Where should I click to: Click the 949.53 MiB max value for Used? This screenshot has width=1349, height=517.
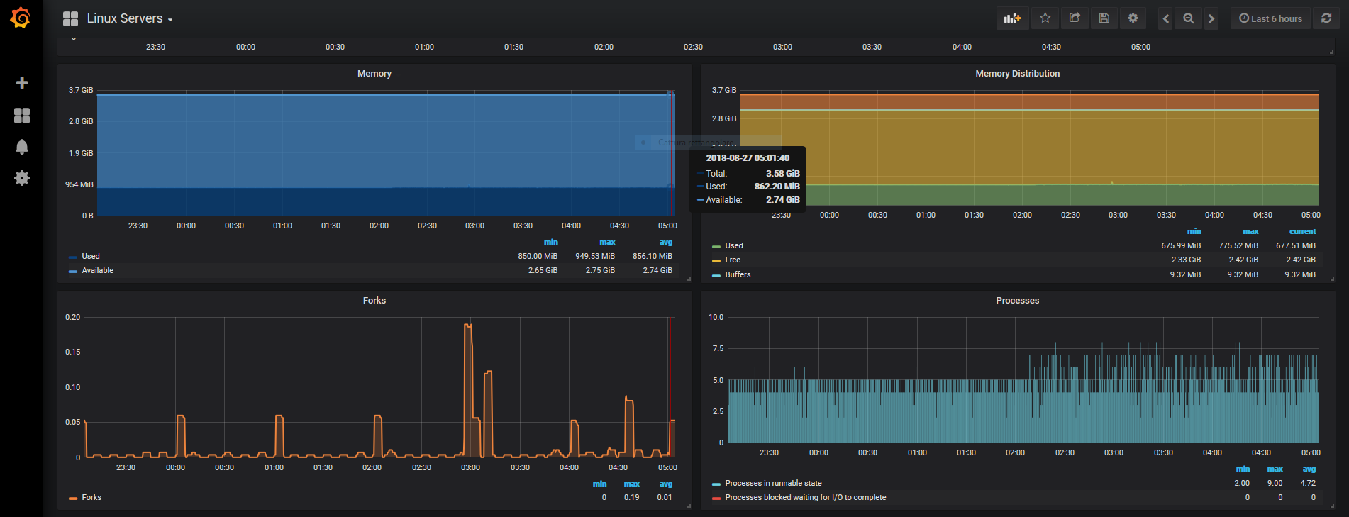click(x=595, y=256)
